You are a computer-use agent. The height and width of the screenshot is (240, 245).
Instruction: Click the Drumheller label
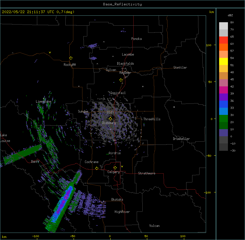[181, 139]
